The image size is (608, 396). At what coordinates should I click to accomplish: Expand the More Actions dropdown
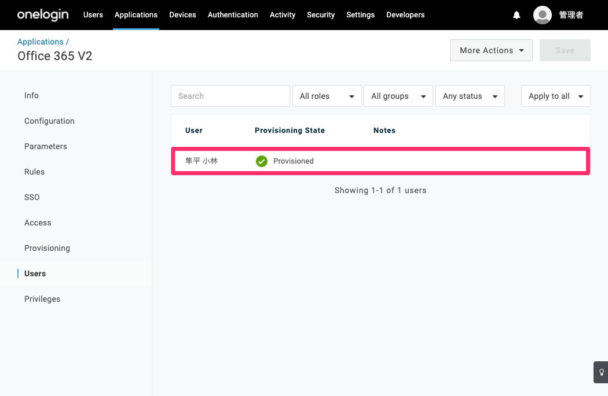coord(491,50)
